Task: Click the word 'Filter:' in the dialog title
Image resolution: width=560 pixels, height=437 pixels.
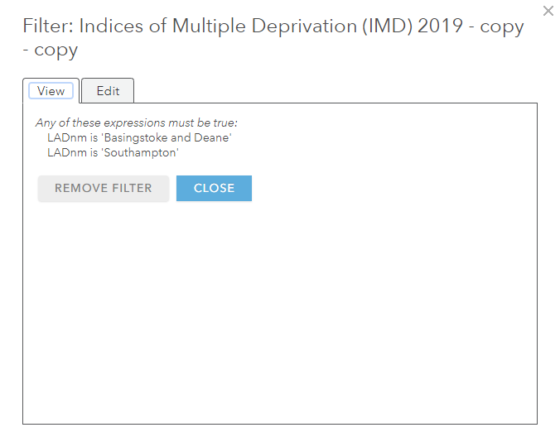Action: (48, 26)
